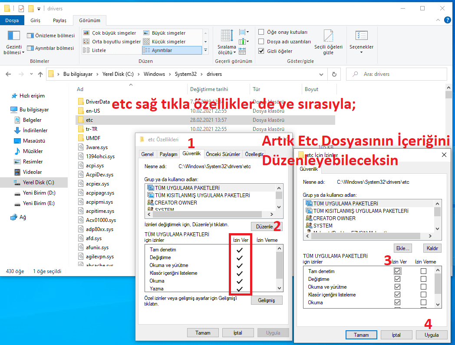The width and height of the screenshot is (455, 345).
Task: Toggle the Ayrıntılar bölmesi details pane
Action: 50,48
